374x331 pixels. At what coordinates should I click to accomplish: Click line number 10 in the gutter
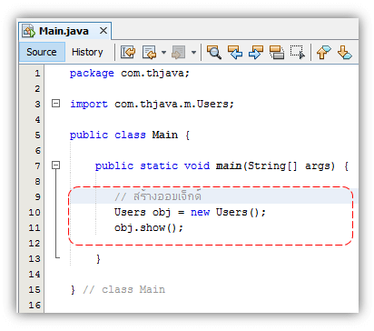point(34,212)
